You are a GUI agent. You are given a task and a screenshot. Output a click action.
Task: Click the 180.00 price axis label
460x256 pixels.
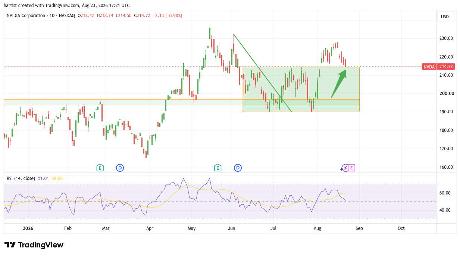446,130
